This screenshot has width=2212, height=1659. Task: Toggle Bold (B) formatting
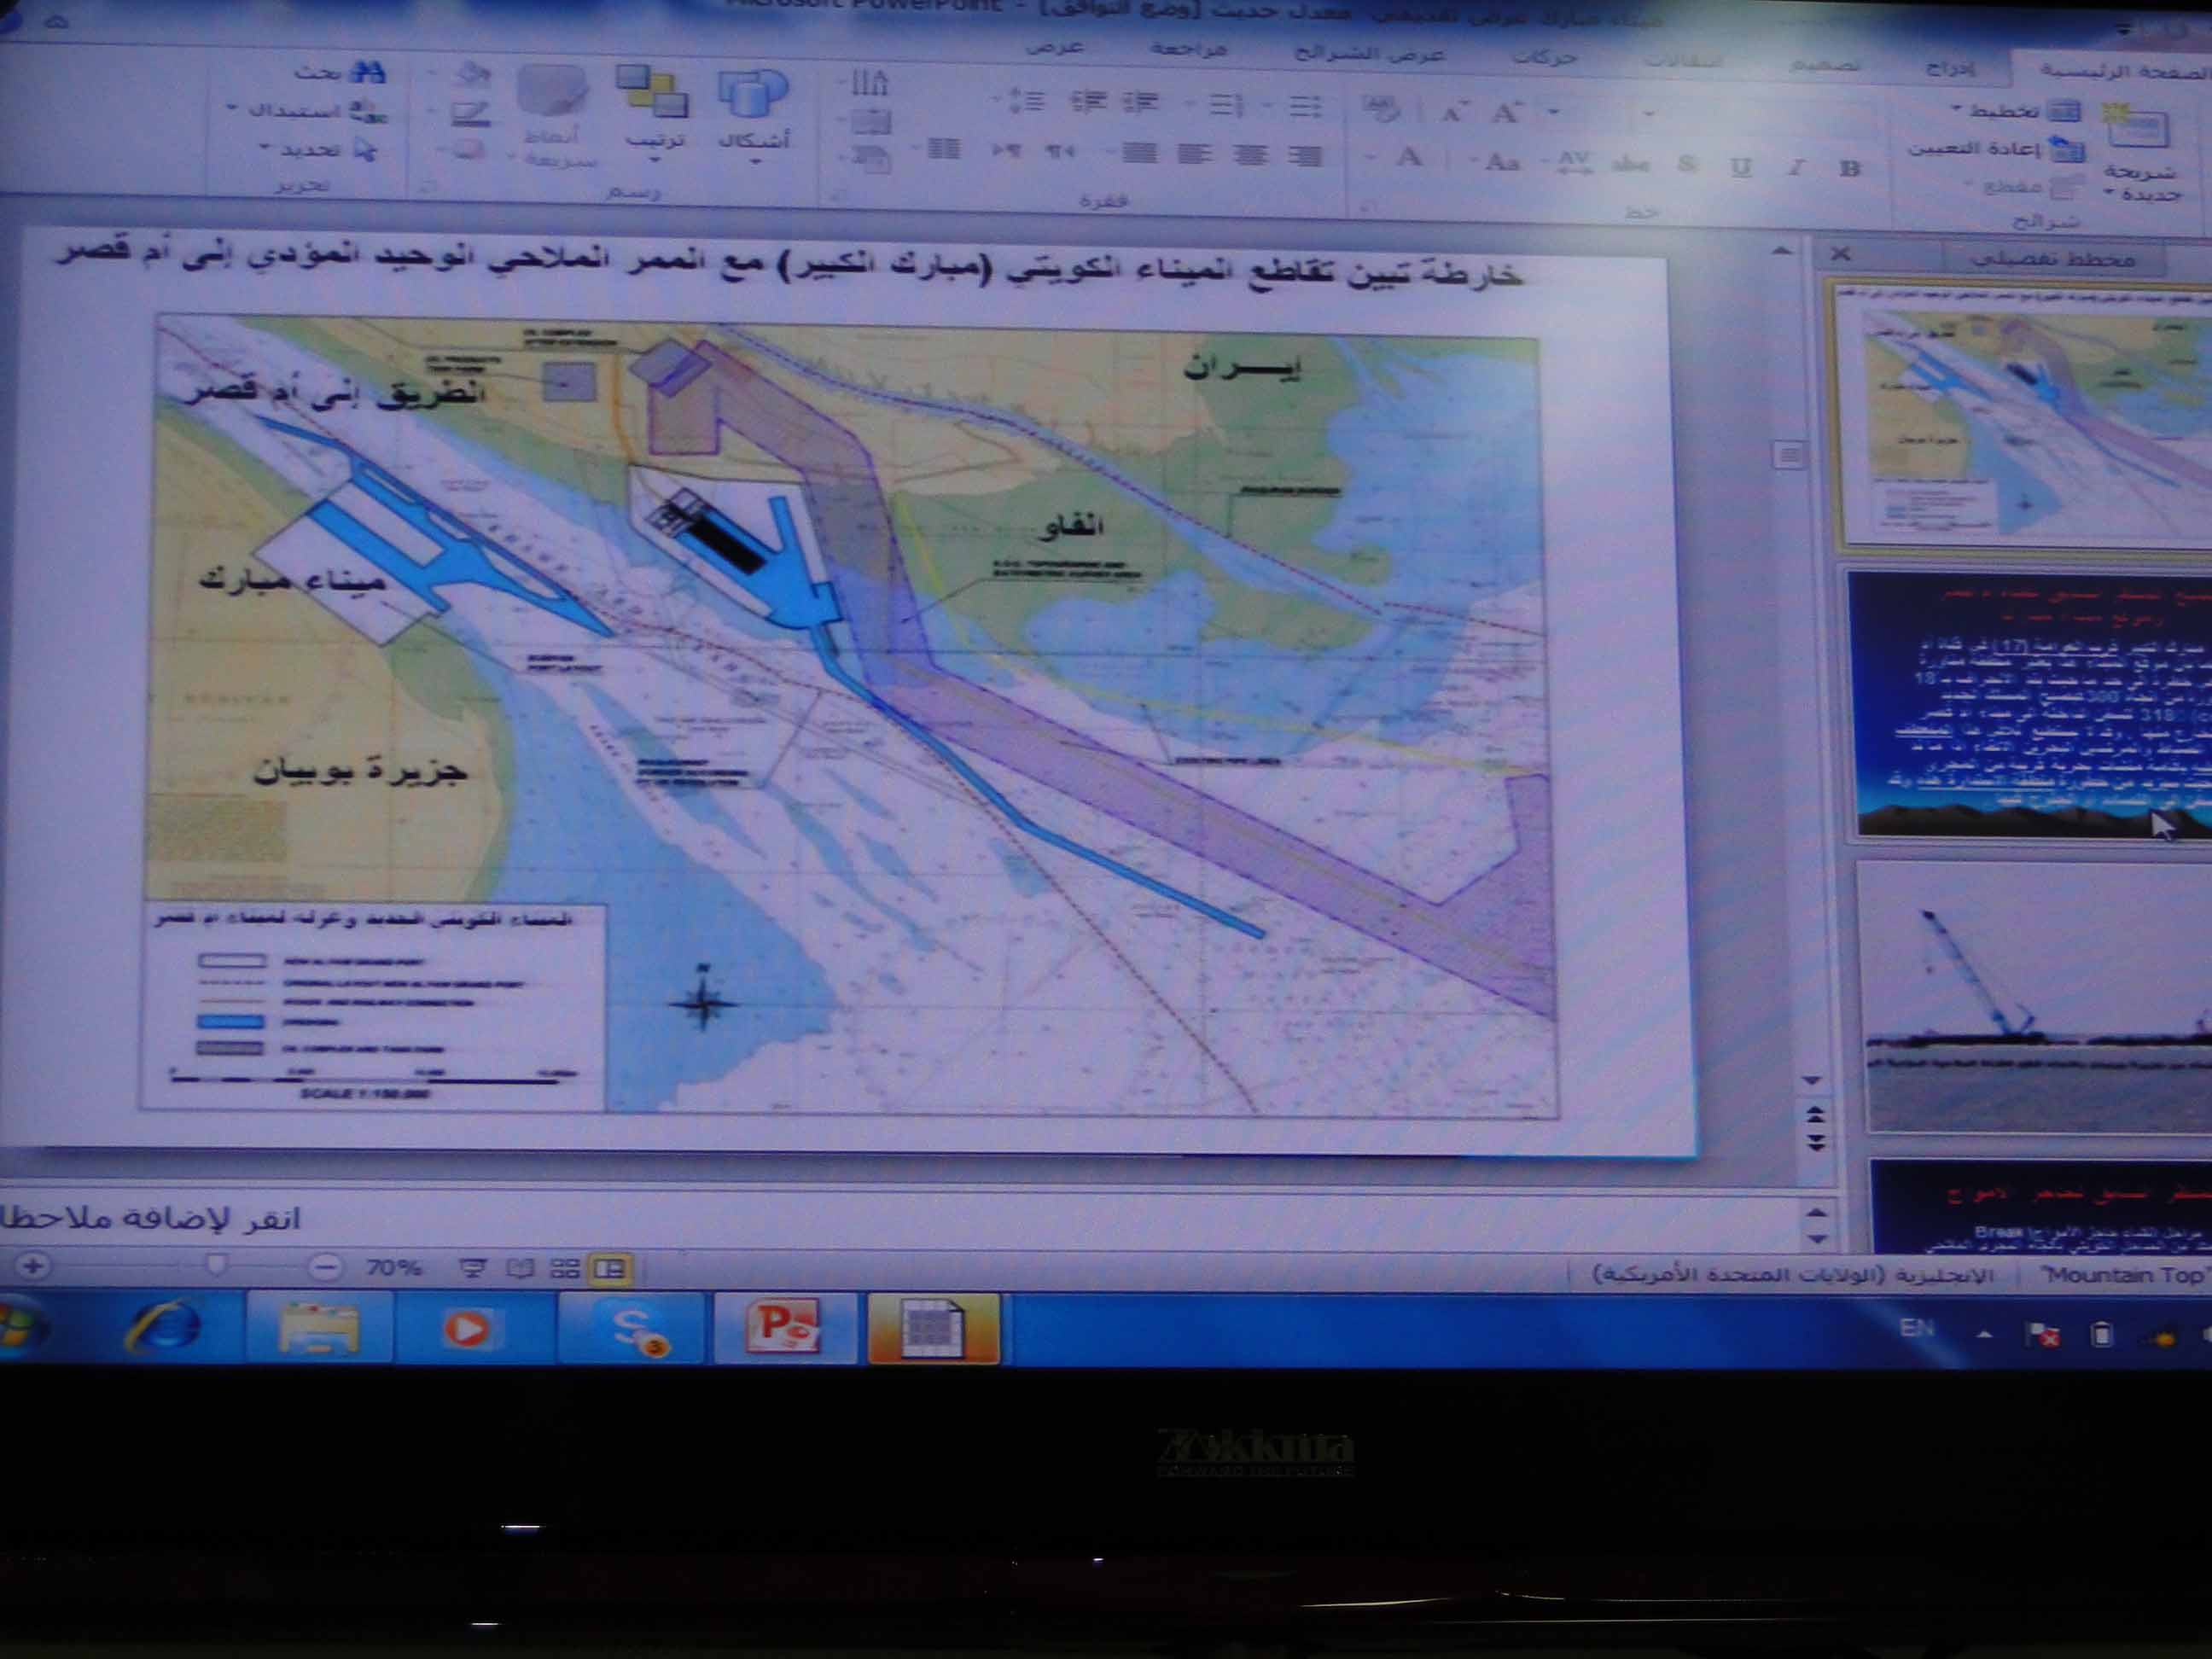pos(1849,168)
